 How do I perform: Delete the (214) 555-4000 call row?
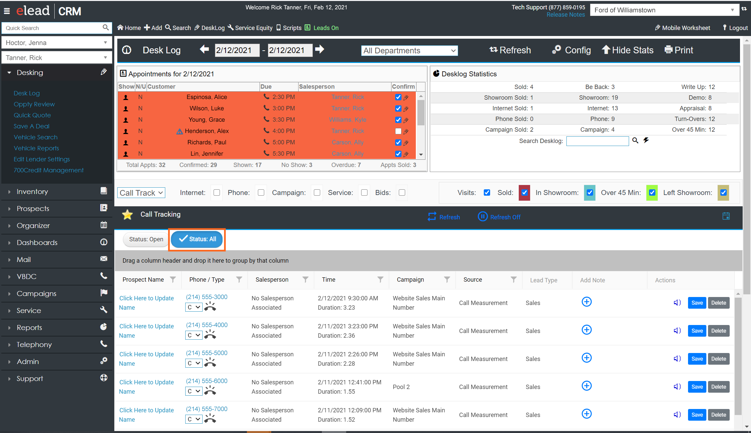(x=719, y=331)
